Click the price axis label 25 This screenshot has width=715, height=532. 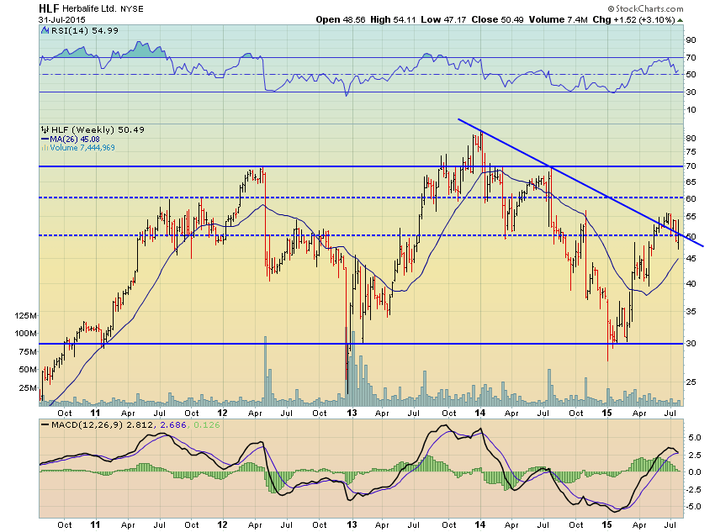click(691, 382)
